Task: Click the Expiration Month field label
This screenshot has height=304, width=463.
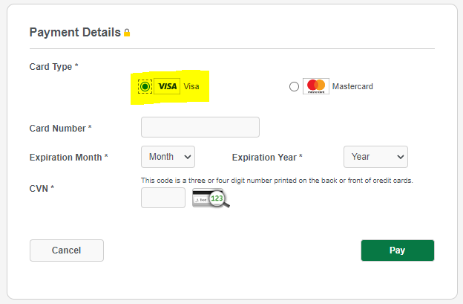Action: pyautogui.click(x=68, y=158)
